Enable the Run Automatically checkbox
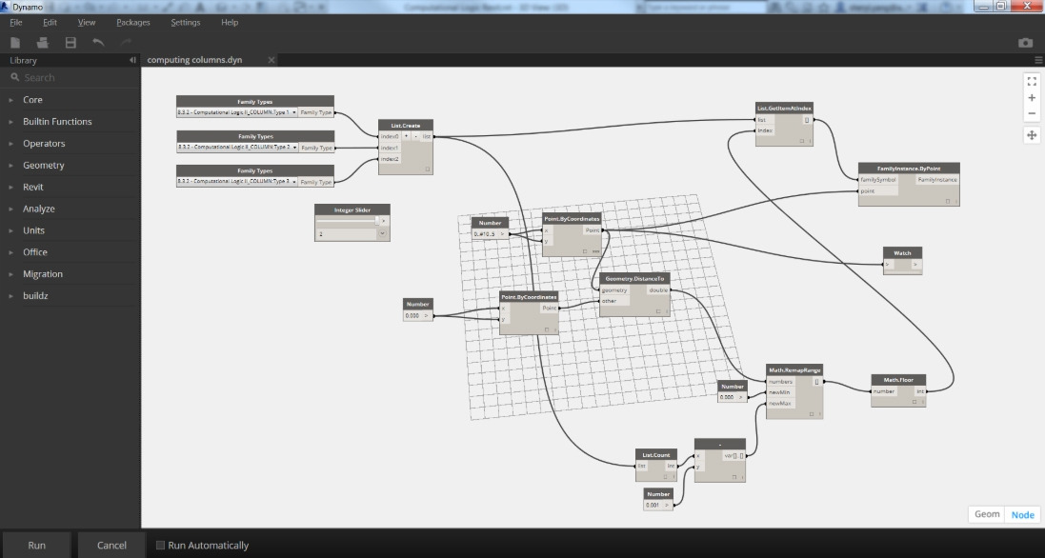 pyautogui.click(x=160, y=545)
